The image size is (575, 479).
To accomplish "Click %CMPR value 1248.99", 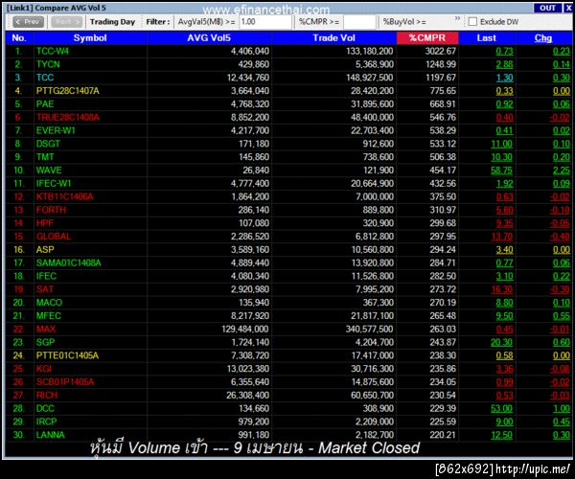I will [441, 64].
